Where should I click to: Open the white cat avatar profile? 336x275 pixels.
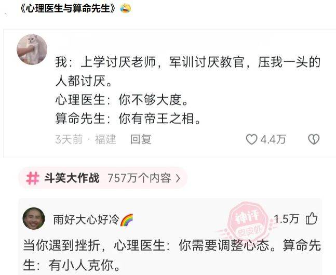32,49
